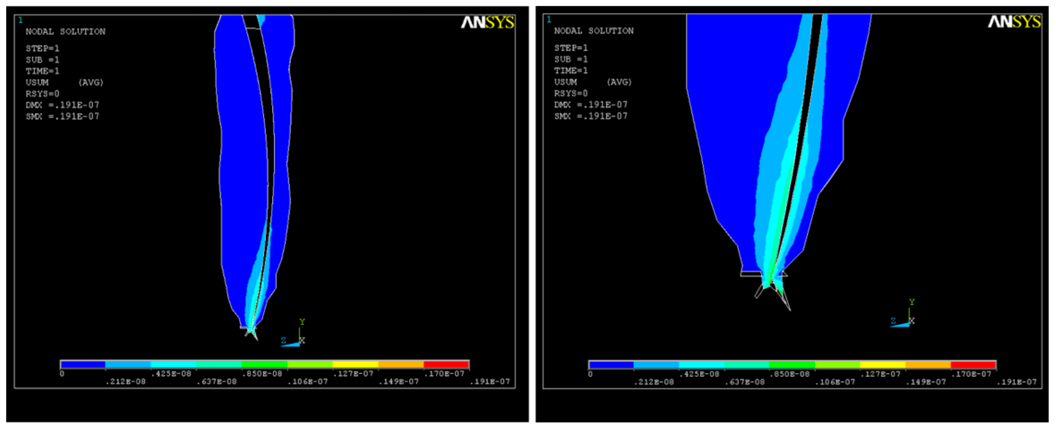
Task: Pick the cyan legend band in left plot
Action: 174,365
